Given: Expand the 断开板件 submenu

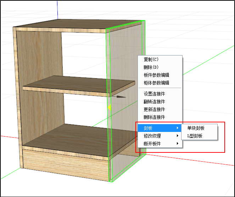Looking at the screenshot, I should click(x=160, y=144).
